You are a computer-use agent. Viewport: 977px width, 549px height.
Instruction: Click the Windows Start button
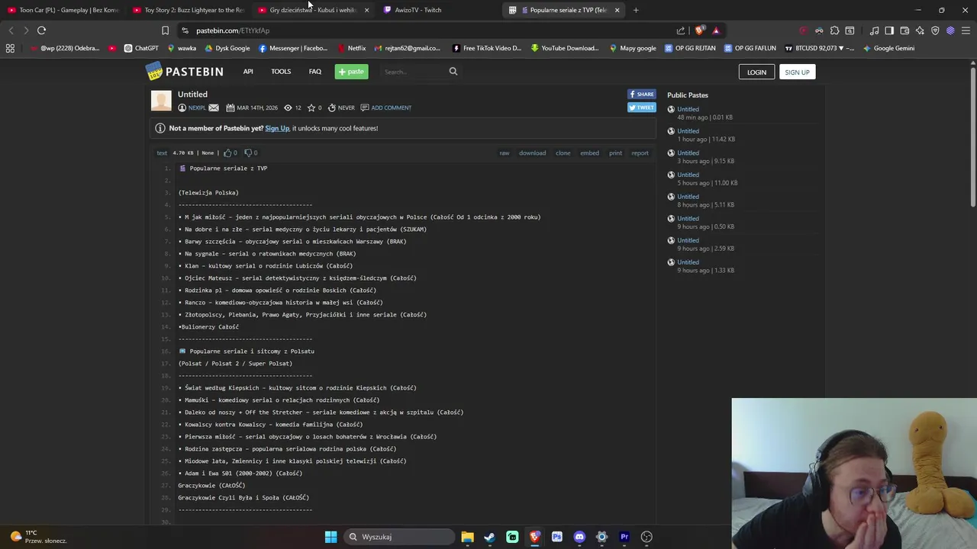click(x=331, y=537)
